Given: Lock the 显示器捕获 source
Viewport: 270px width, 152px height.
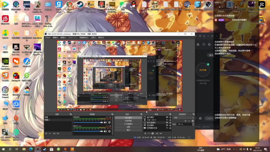Looking at the screenshot, I should click(x=170, y=123).
